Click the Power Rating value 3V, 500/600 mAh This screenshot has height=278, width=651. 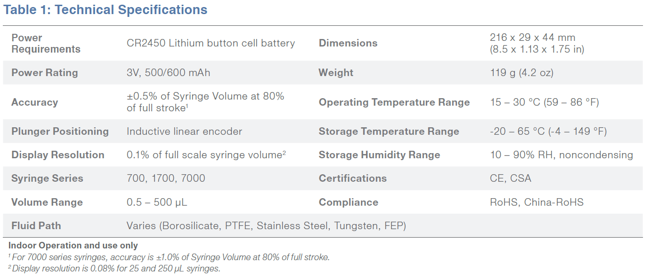[168, 73]
